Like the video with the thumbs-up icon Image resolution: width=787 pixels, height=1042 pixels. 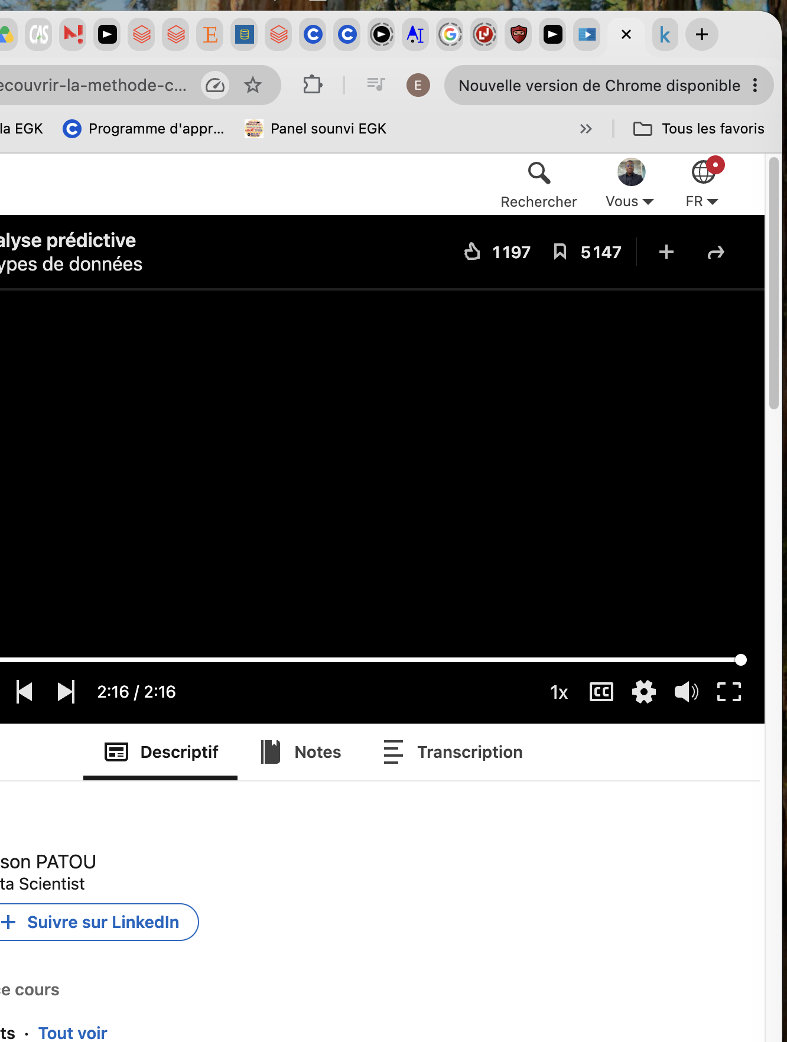tap(472, 252)
